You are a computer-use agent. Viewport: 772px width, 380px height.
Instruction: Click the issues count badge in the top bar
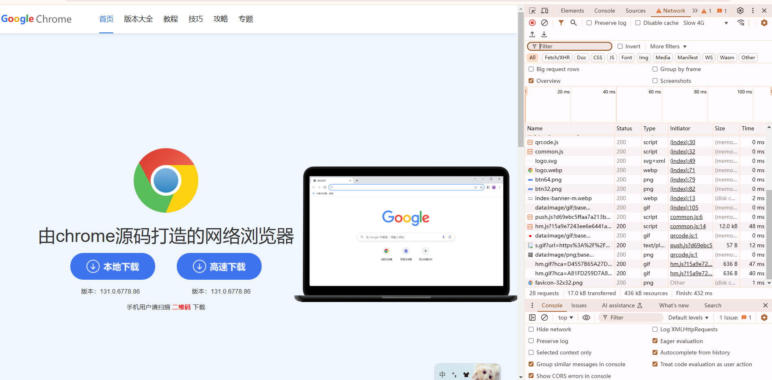pos(722,11)
